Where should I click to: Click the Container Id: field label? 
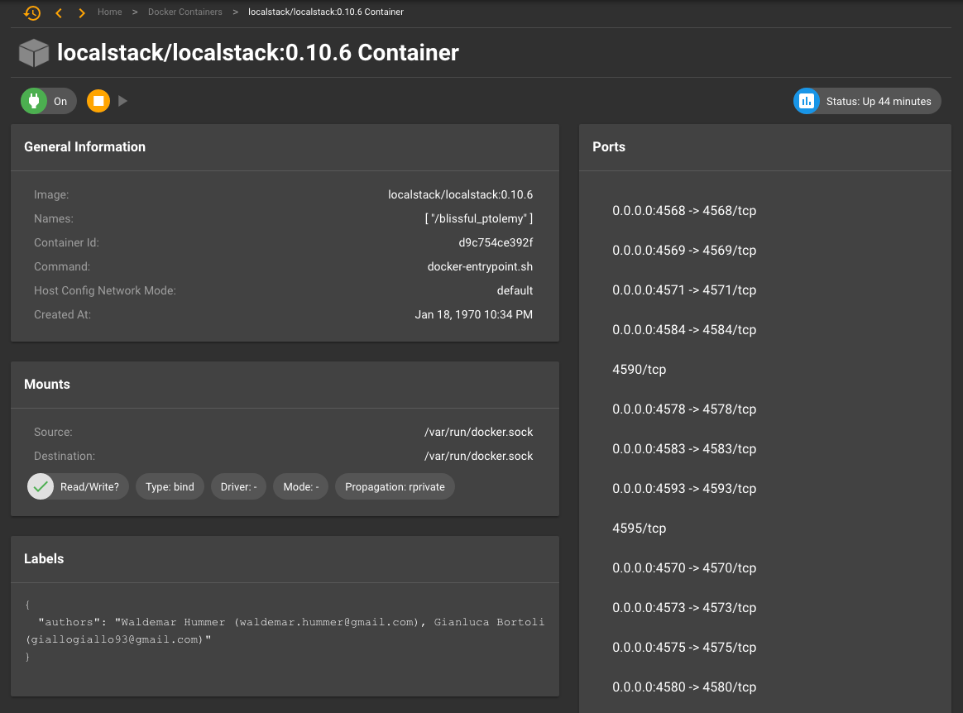(66, 242)
